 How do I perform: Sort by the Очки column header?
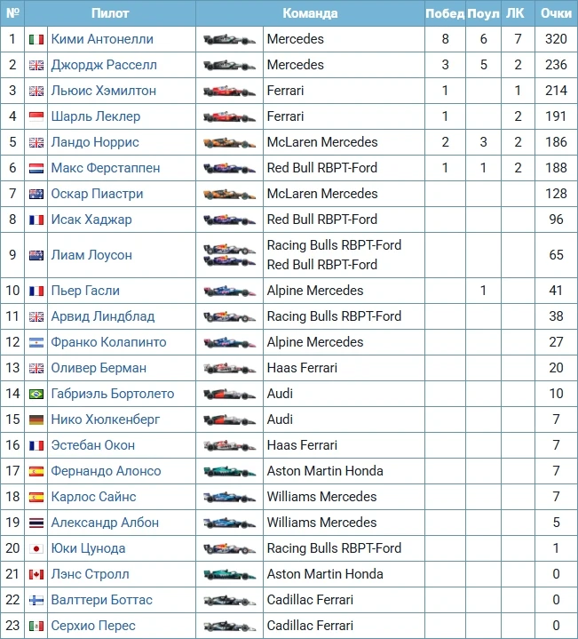(556, 13)
